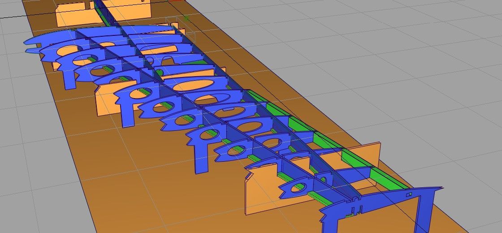The width and height of the screenshot is (502, 233).
Task: Select the green axis marker near the top
Action: tap(186, 18)
